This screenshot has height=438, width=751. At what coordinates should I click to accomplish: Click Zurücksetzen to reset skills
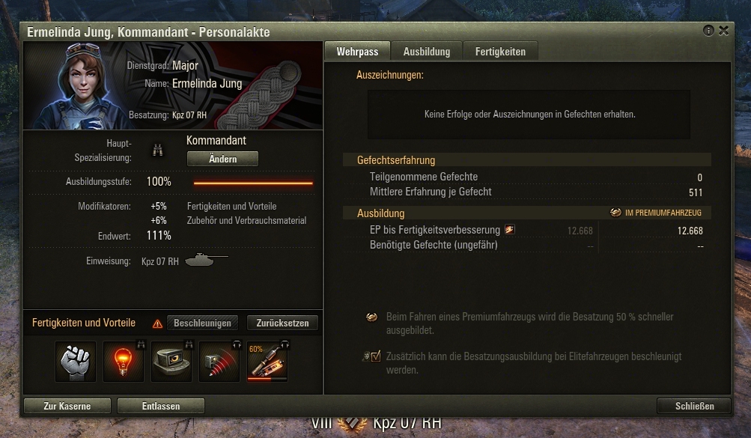coord(282,323)
